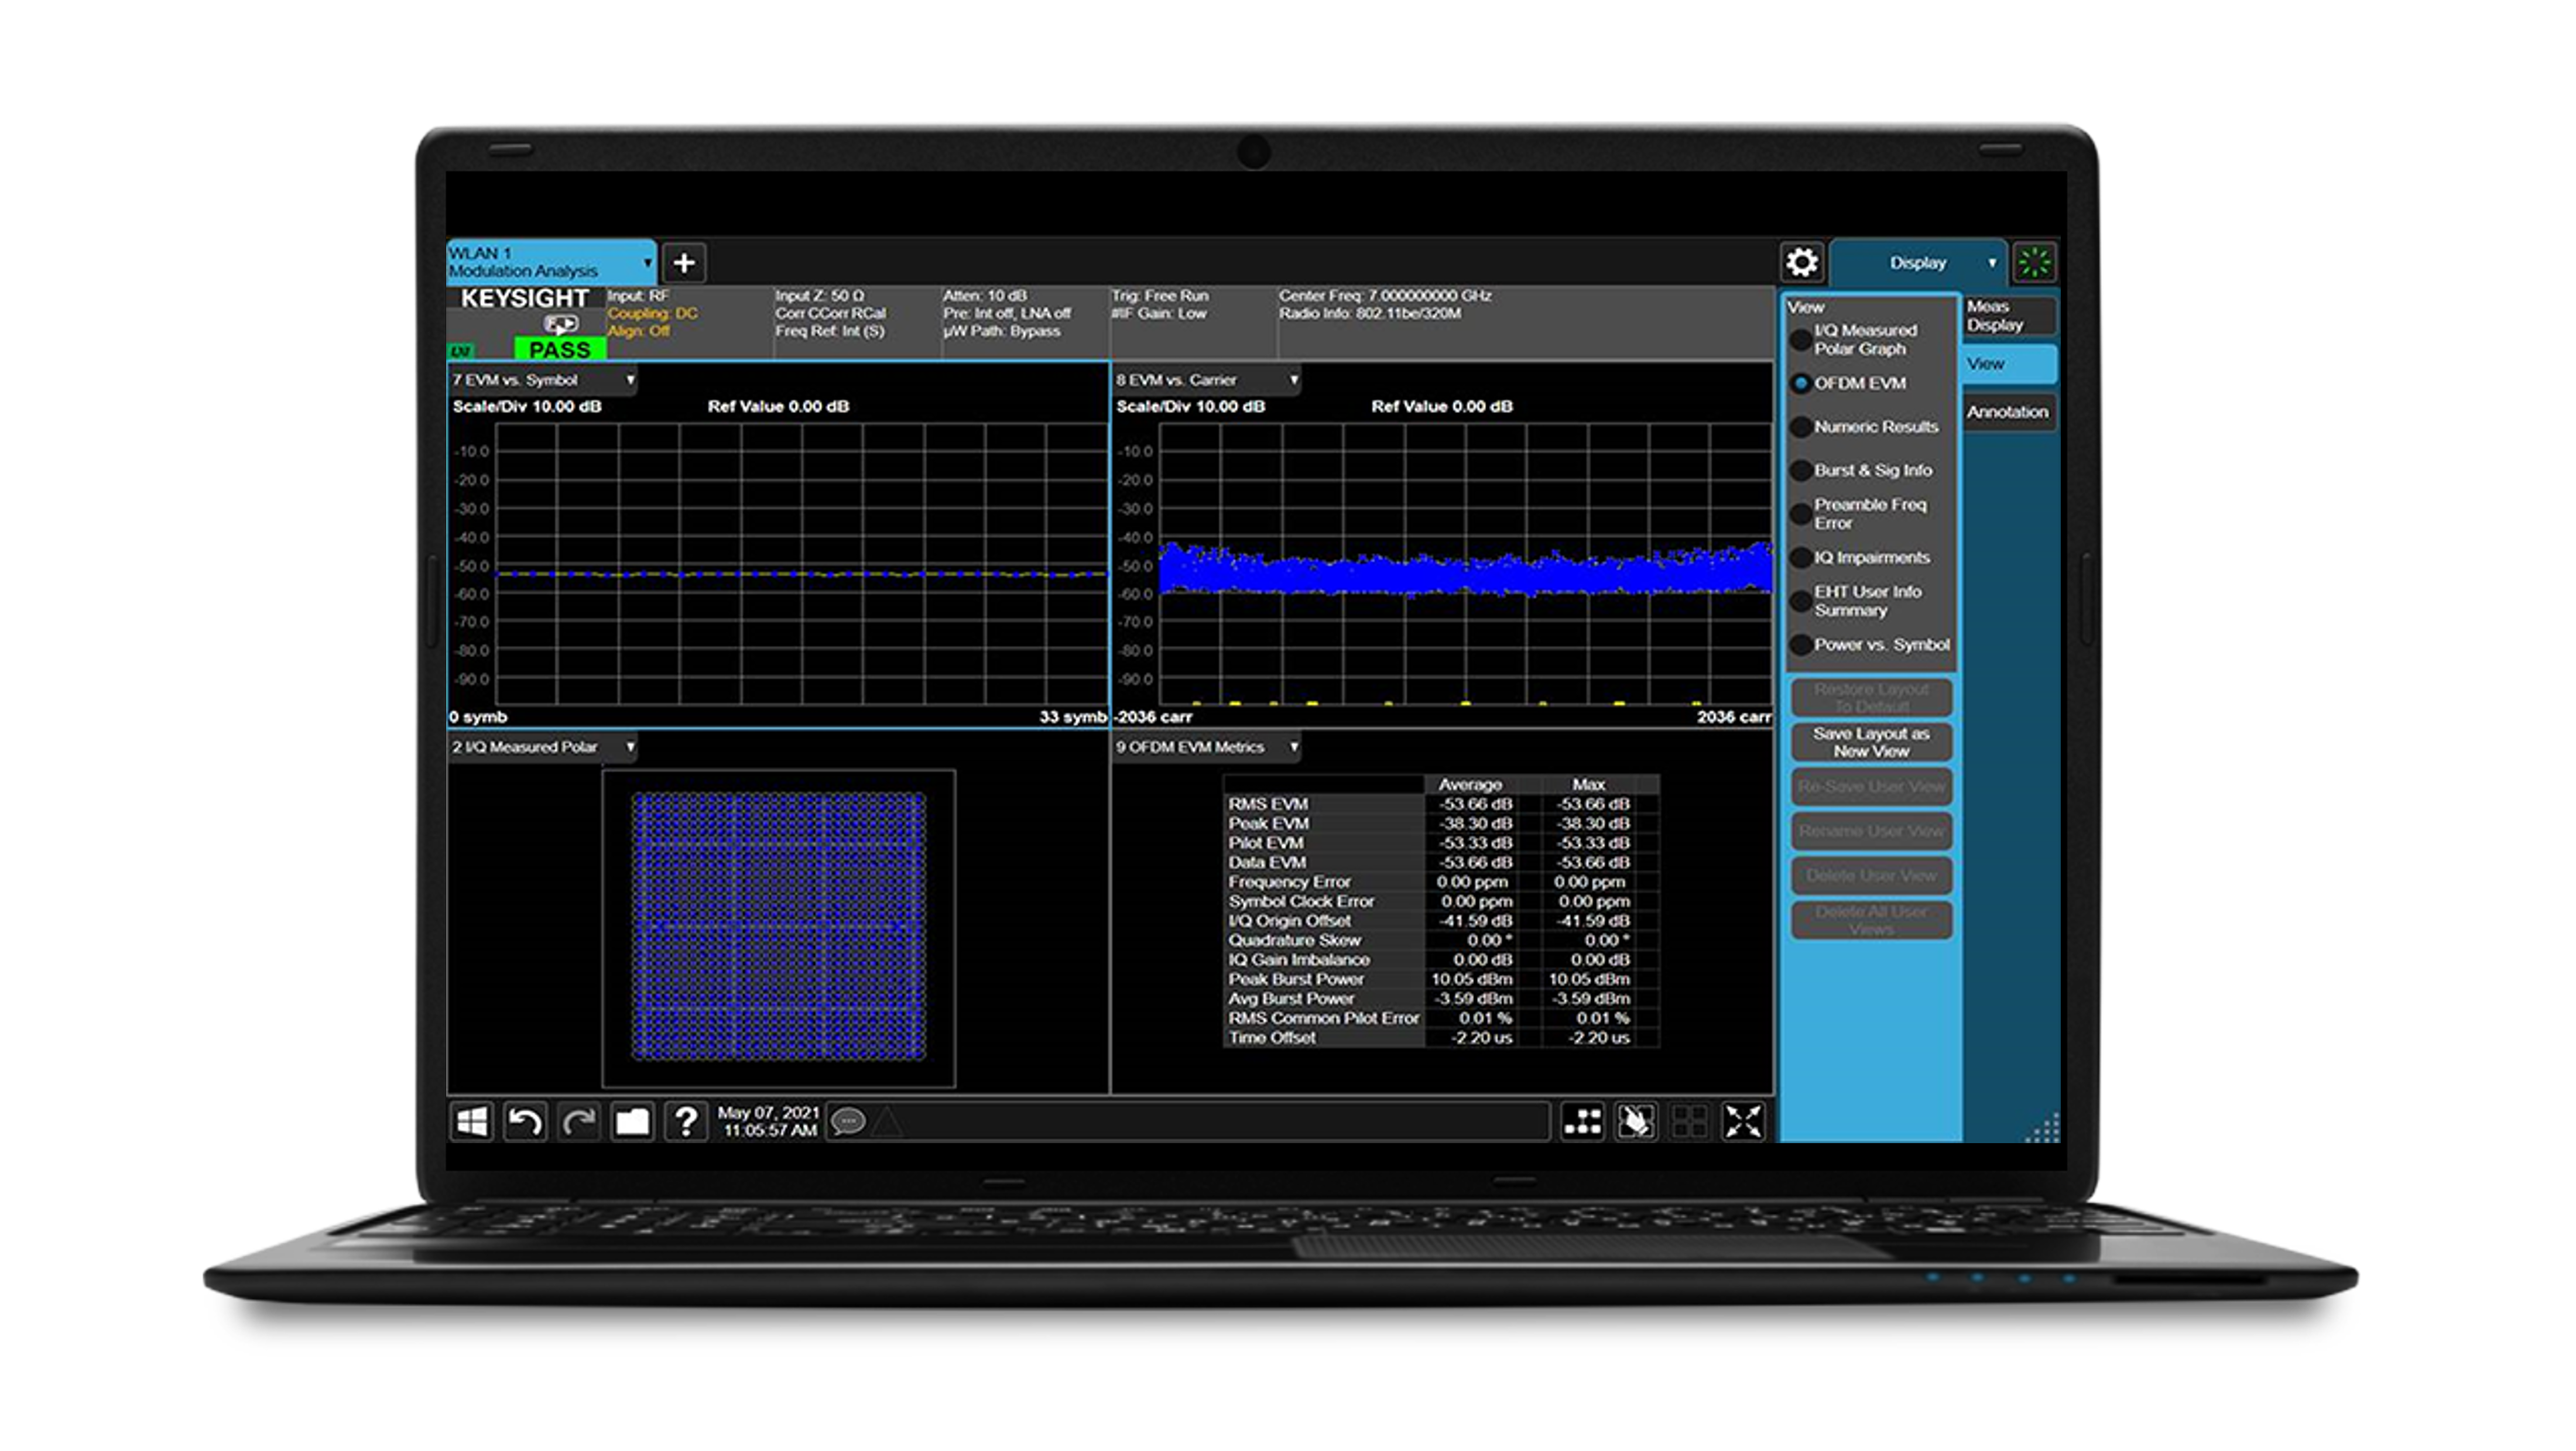Open the help question mark icon

685,1122
